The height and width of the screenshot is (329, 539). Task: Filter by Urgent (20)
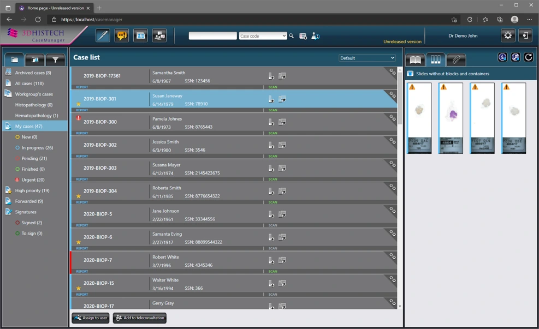[33, 180]
